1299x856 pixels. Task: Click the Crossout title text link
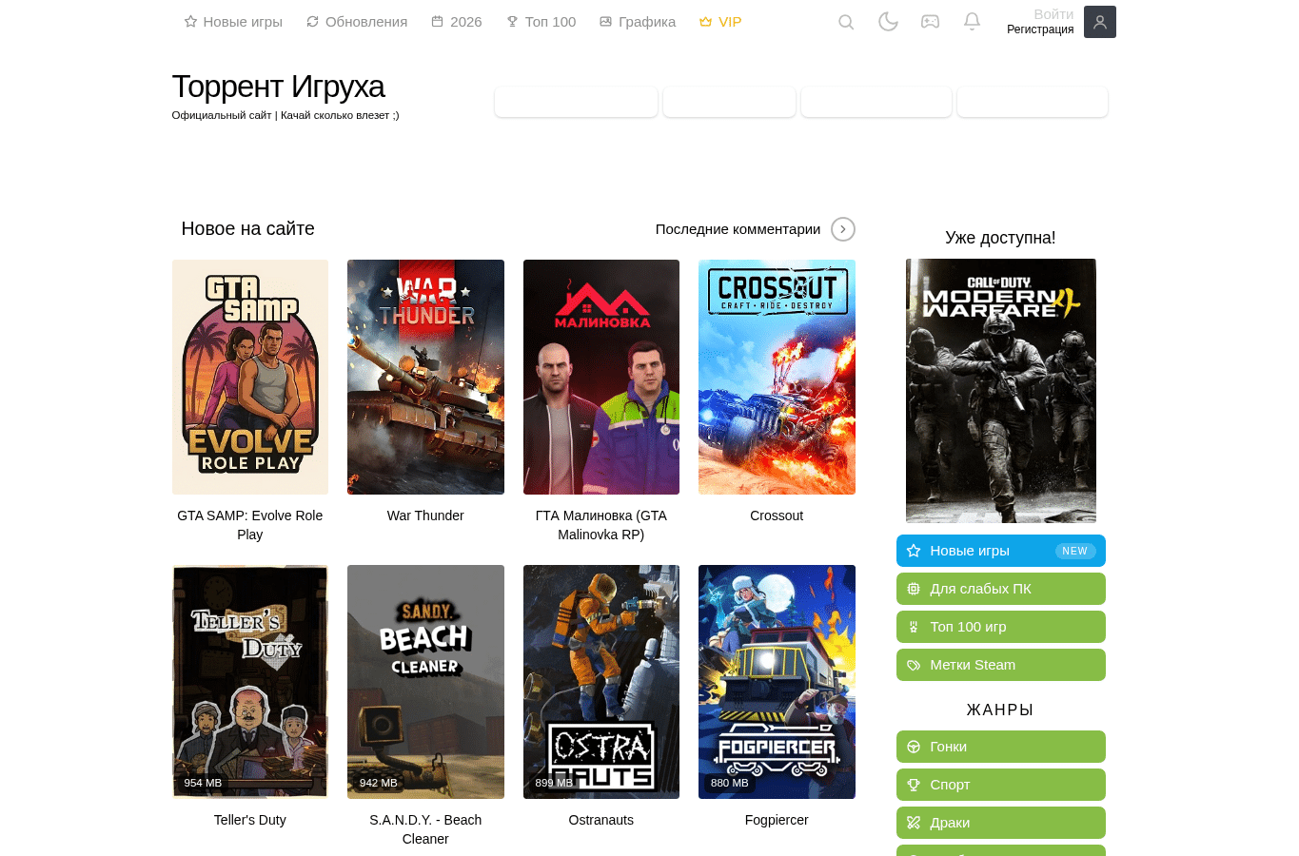pyautogui.click(x=777, y=516)
